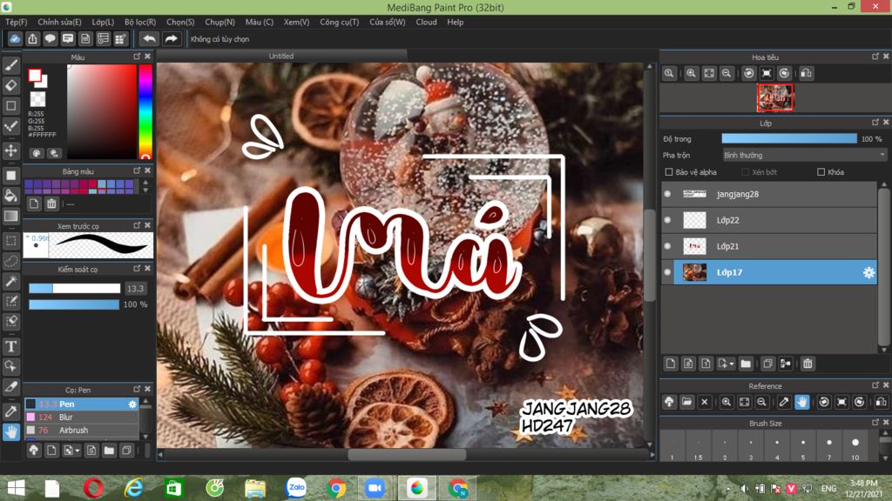Select the Lasso selection tool
Viewport: 892px width, 501px height.
click(10, 261)
